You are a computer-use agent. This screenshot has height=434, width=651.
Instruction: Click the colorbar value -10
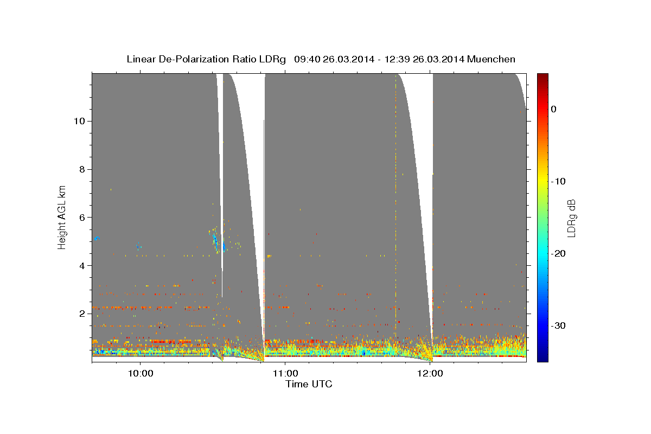[x=559, y=181]
